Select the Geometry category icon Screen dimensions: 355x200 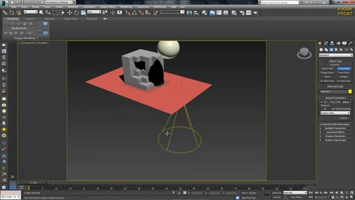321,49
